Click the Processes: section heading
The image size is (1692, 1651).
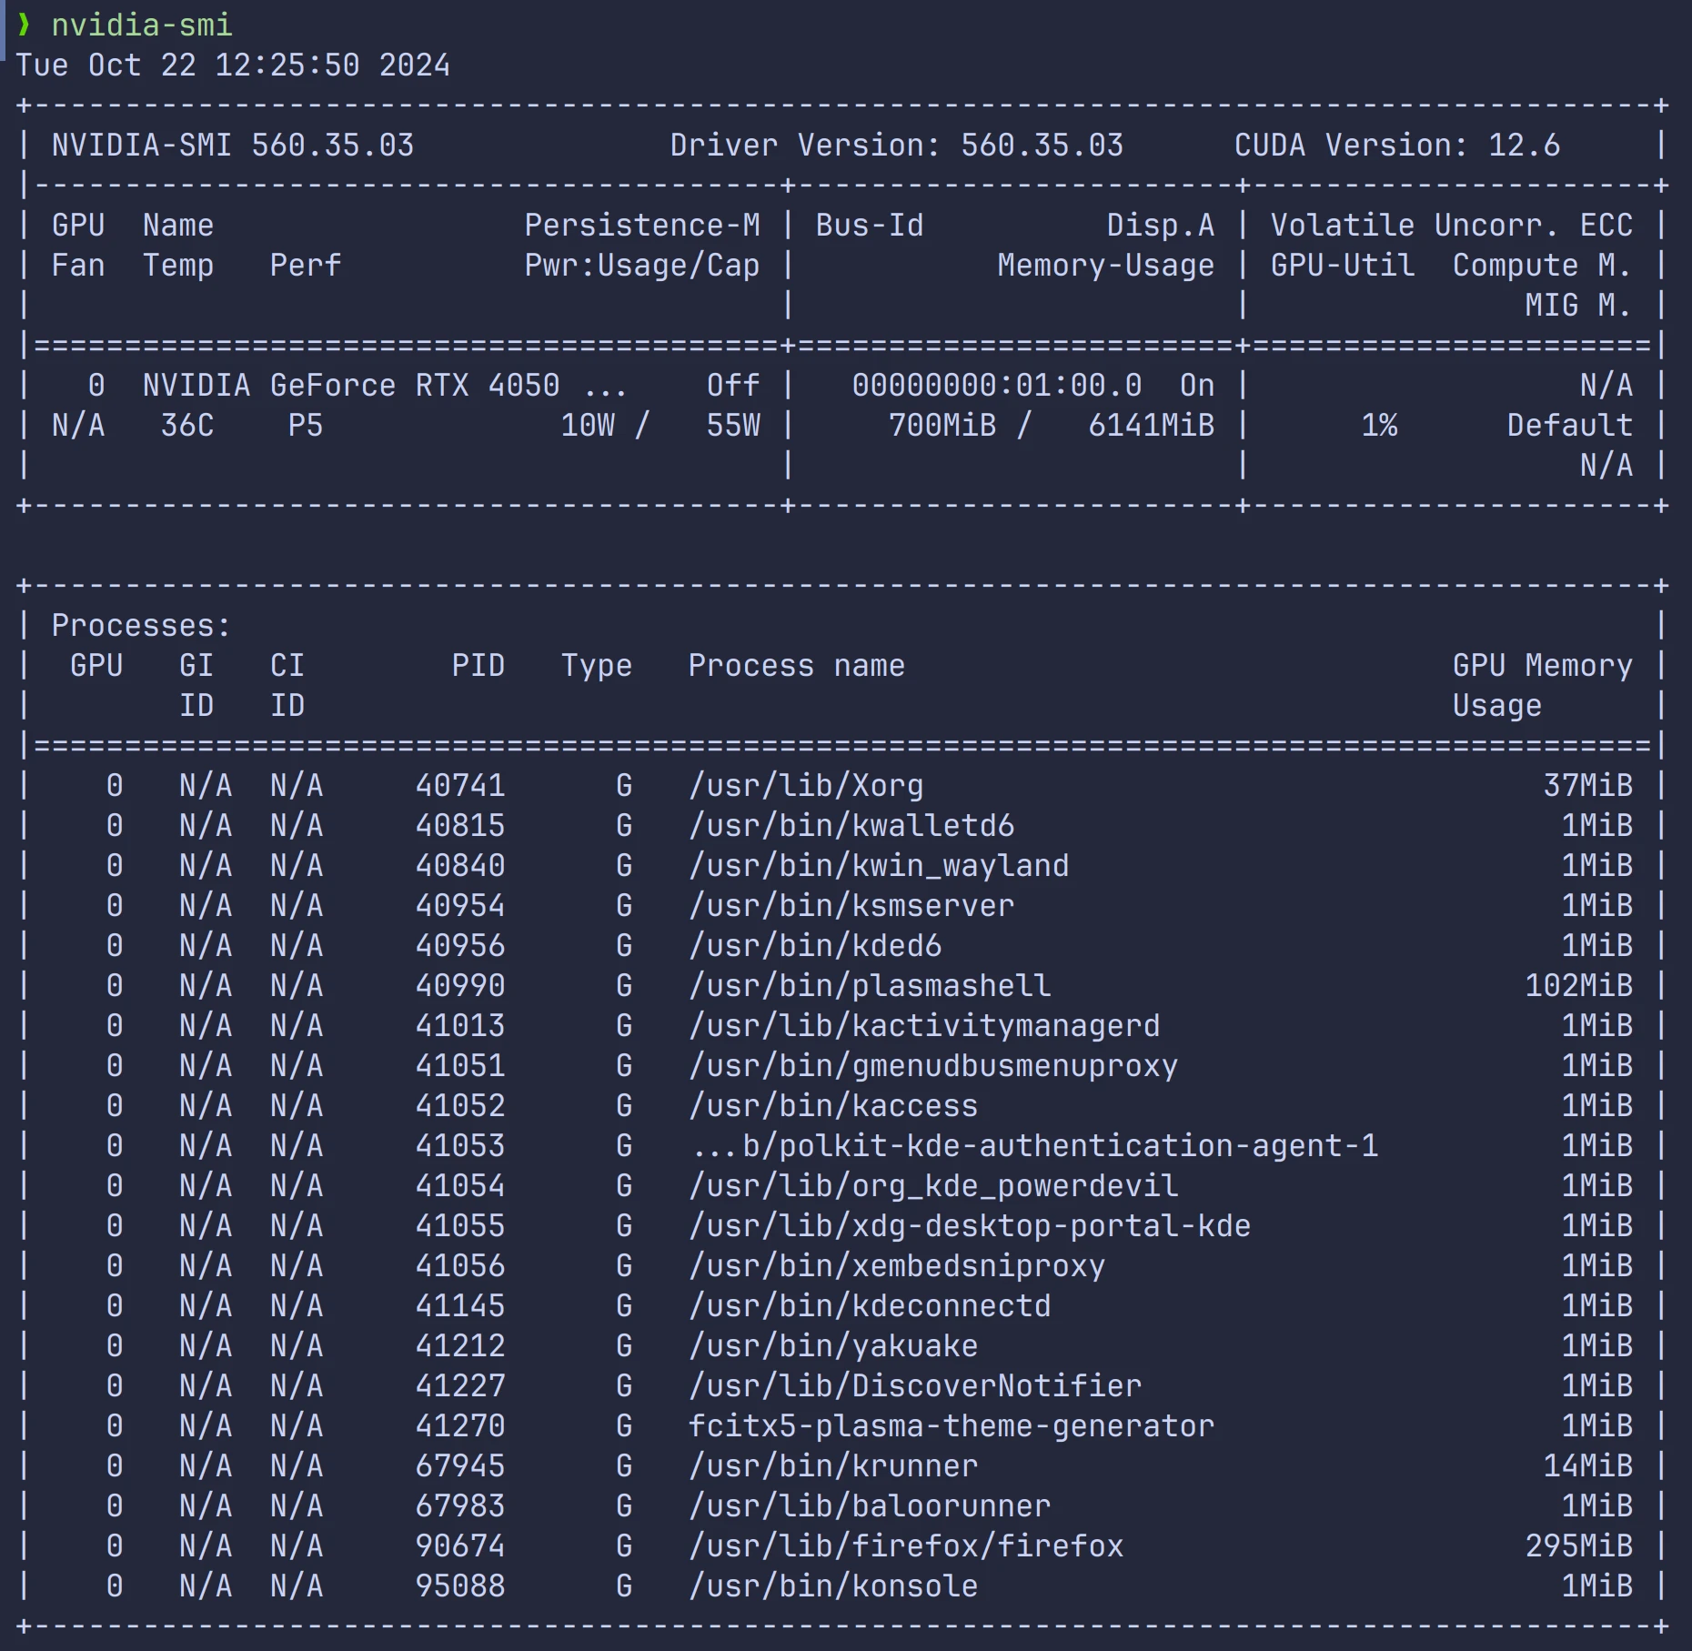(x=141, y=626)
